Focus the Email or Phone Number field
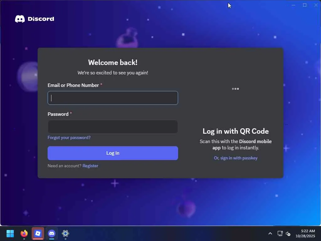Viewport: 321px width, 241px height. coord(113,98)
